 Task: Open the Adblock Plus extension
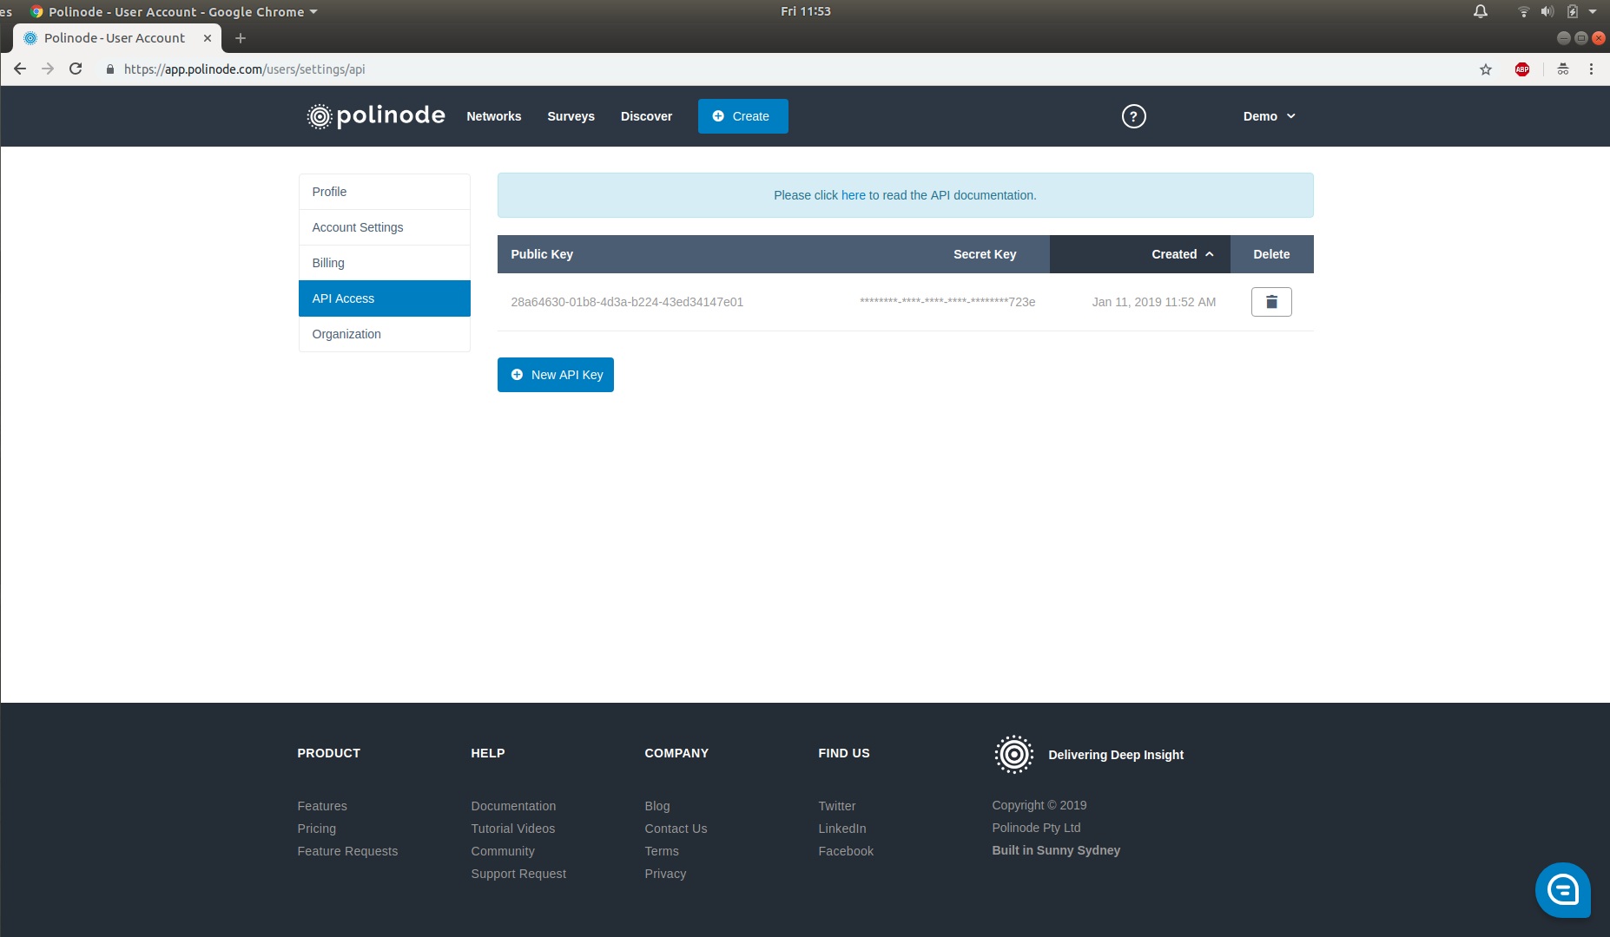point(1522,69)
